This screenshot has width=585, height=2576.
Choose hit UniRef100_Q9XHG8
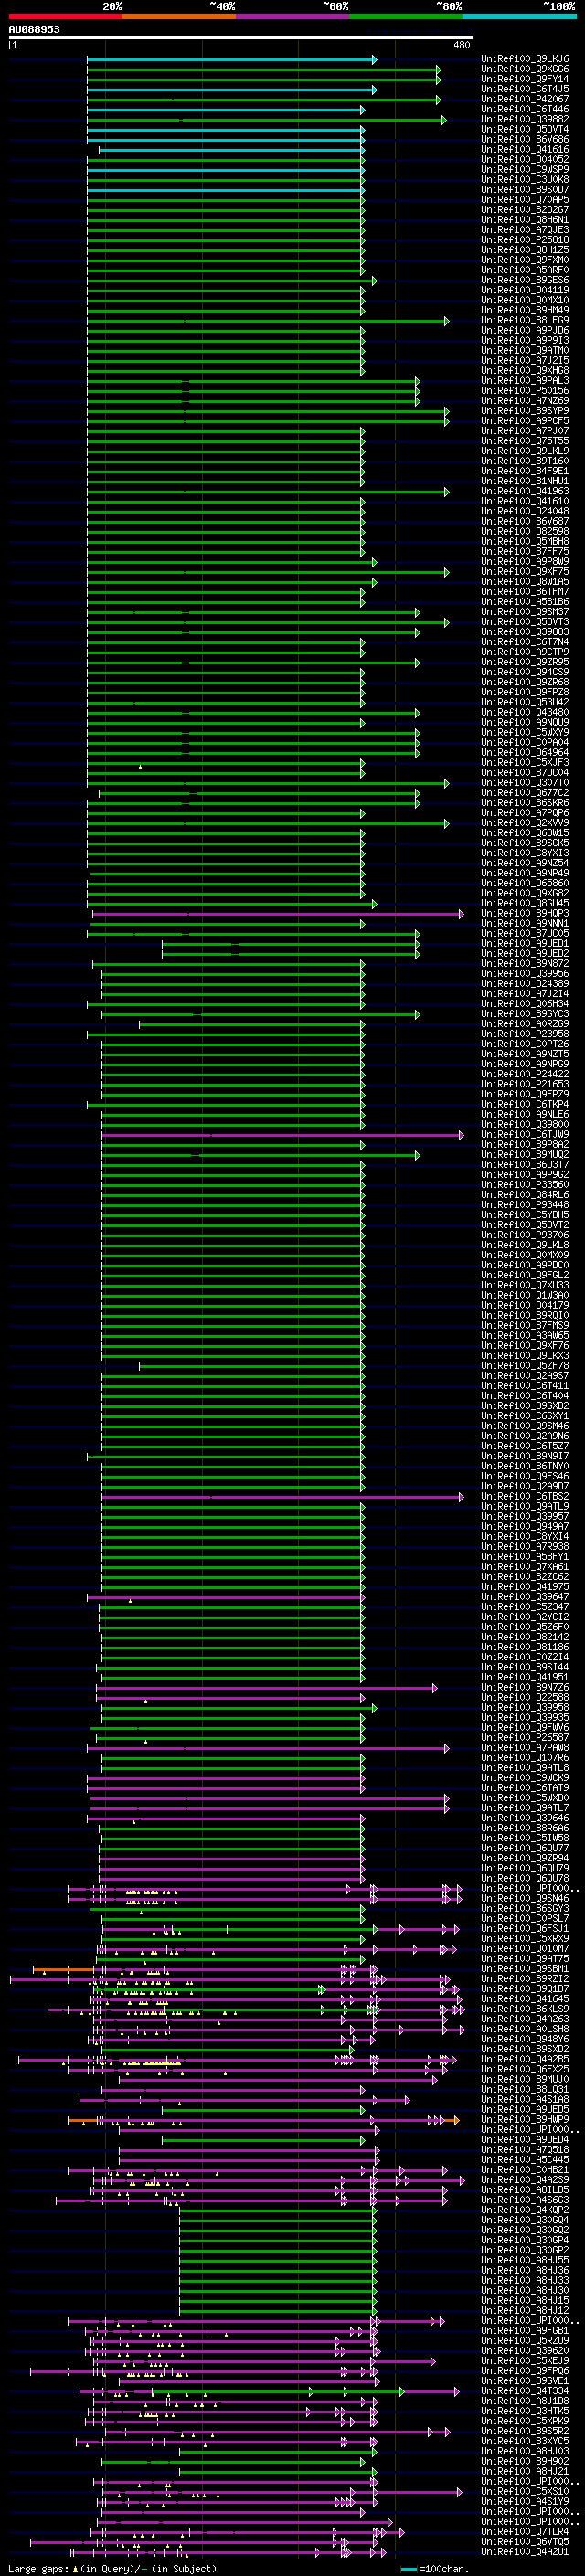pyautogui.click(x=525, y=370)
